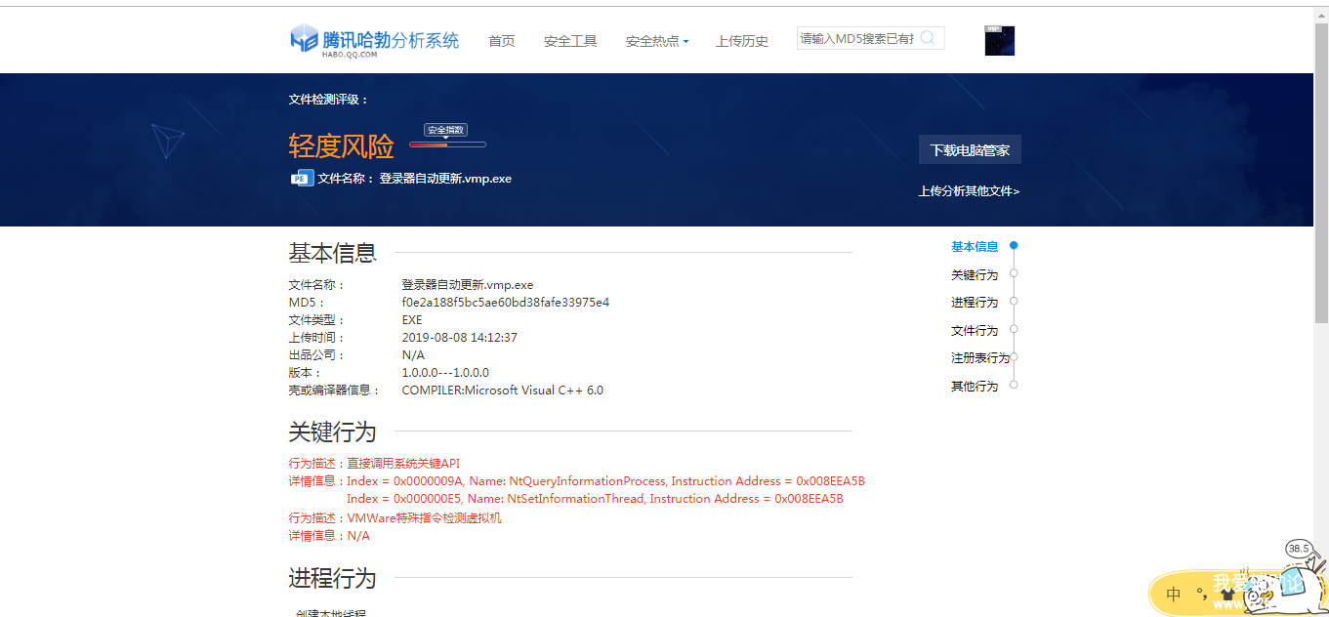Expand the 安全热点 dropdown menu

(x=656, y=41)
